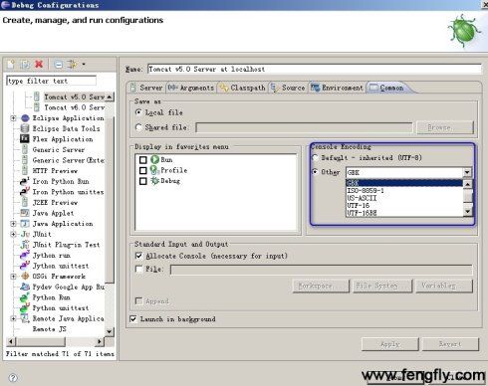Image resolution: width=488 pixels, height=386 pixels.
Task: Toggle Allocate Console checkbox
Action: point(139,256)
